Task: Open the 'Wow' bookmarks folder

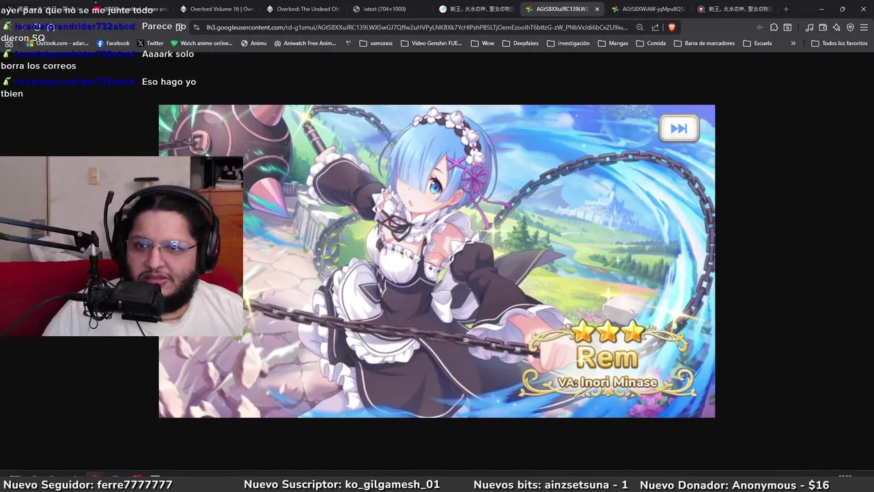Action: click(x=482, y=43)
